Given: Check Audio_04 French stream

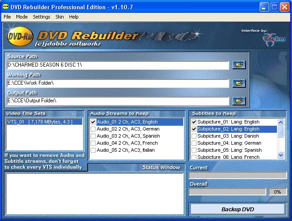Looking at the screenshot, I should tap(93, 143).
